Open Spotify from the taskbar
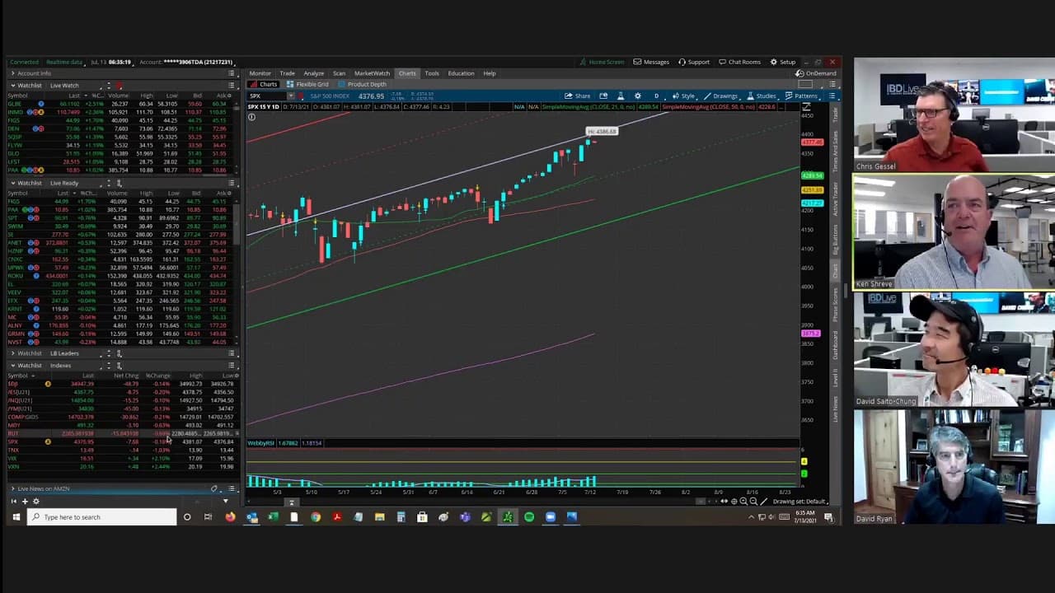Viewport: 1055px width, 593px height. [529, 517]
